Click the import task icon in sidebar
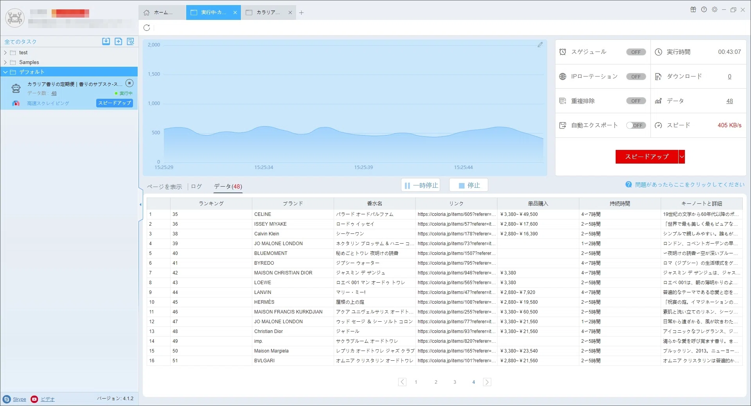This screenshot has height=406, width=751. coord(106,41)
